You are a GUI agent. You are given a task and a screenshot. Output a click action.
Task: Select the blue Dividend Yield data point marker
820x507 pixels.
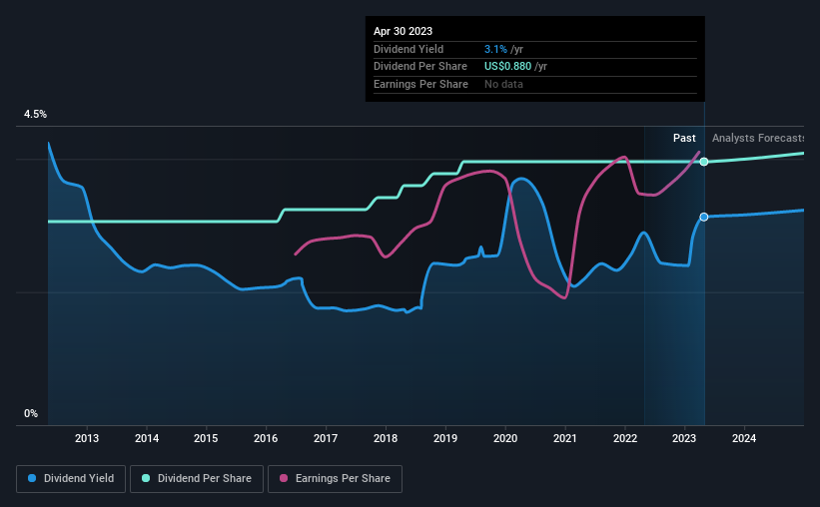[x=704, y=217]
